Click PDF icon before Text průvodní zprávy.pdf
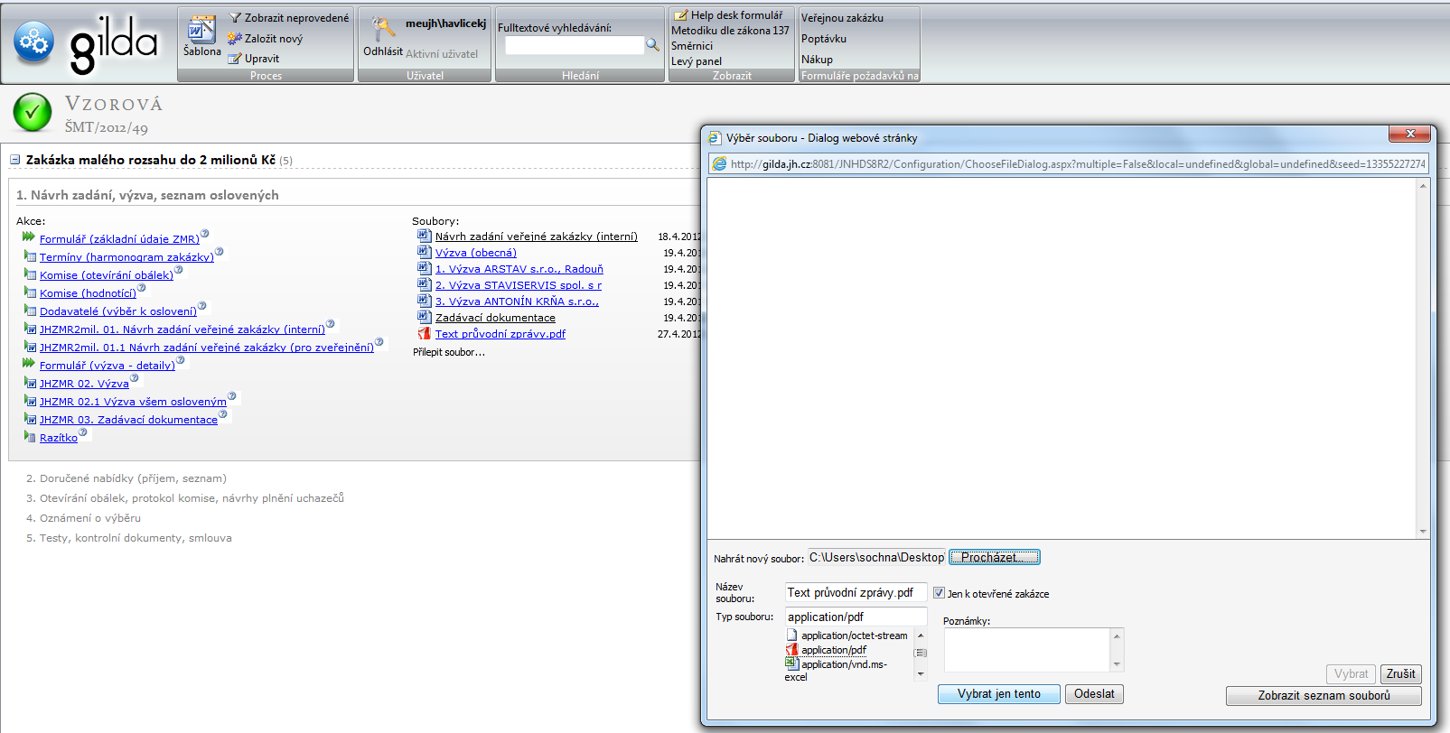 click(424, 333)
